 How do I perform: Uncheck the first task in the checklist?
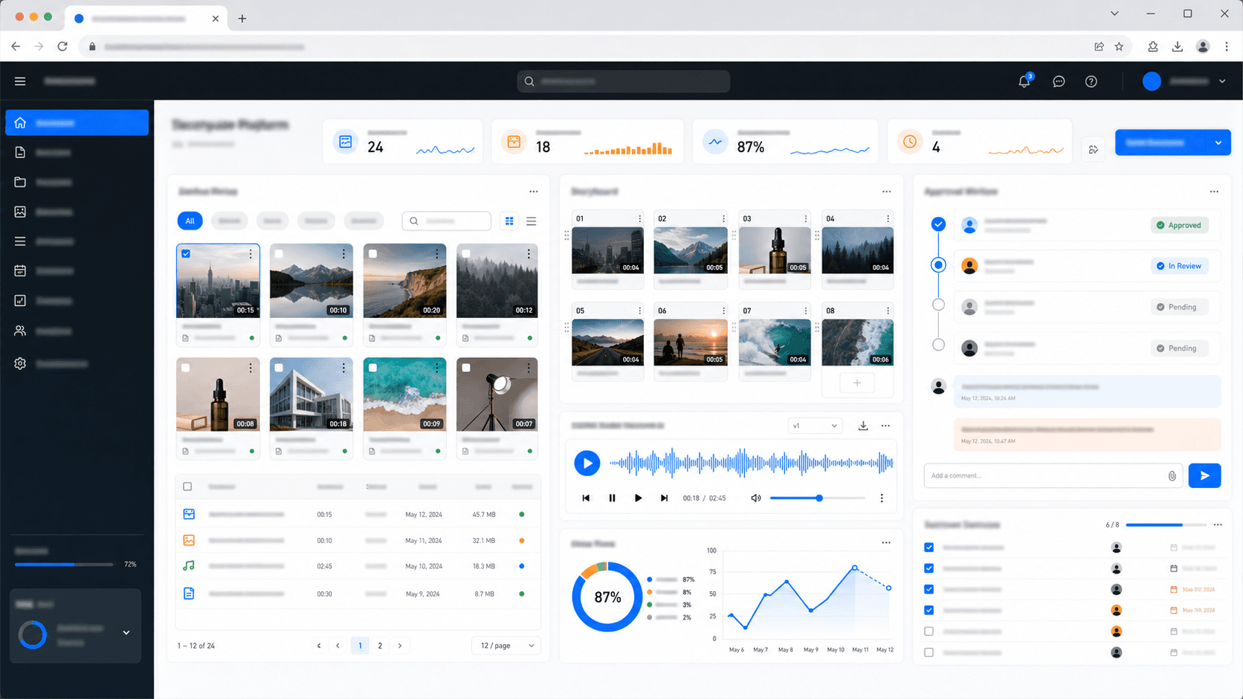pos(929,547)
